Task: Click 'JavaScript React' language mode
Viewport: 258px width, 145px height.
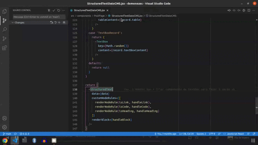Action: 235,134
